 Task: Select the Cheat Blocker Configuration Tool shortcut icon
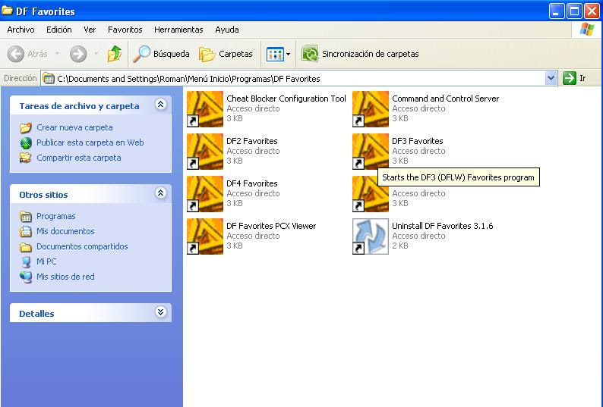[205, 109]
